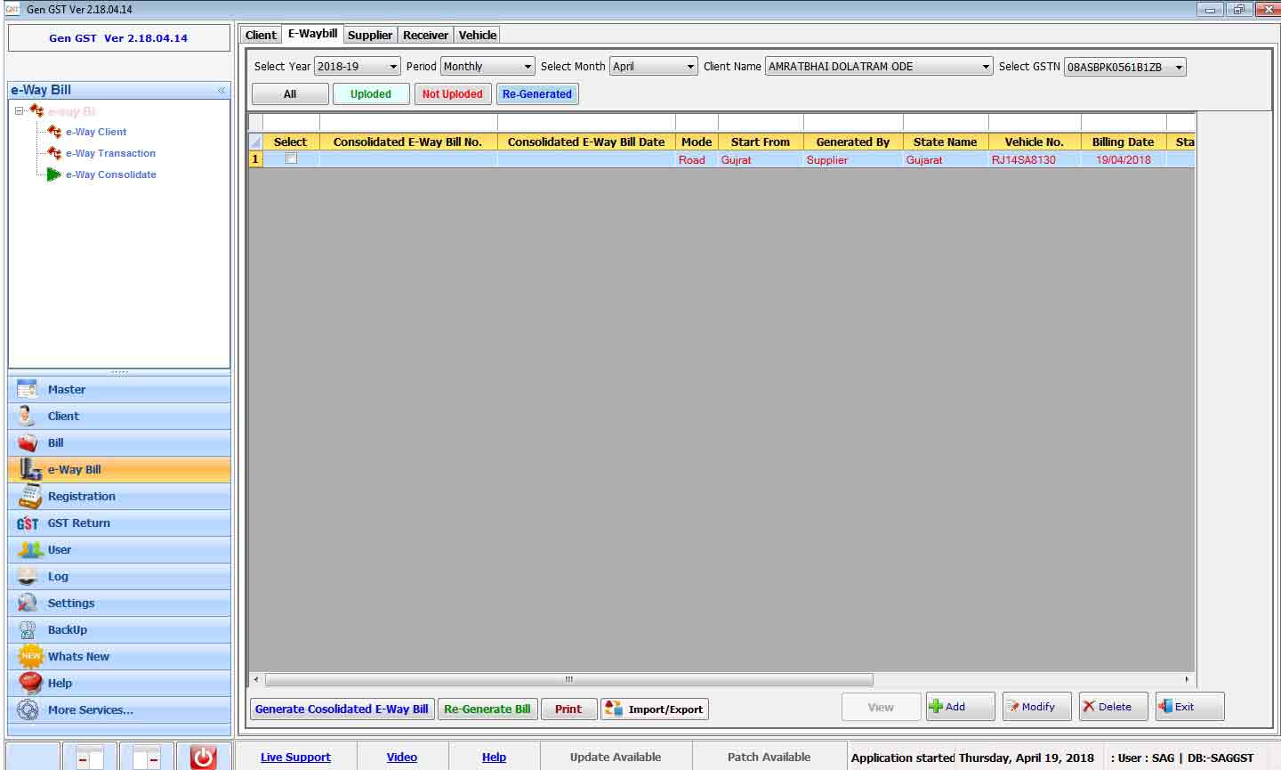Screen dimensions: 1281x770
Task: Open the Settings section in the sidebar
Action: 71,603
